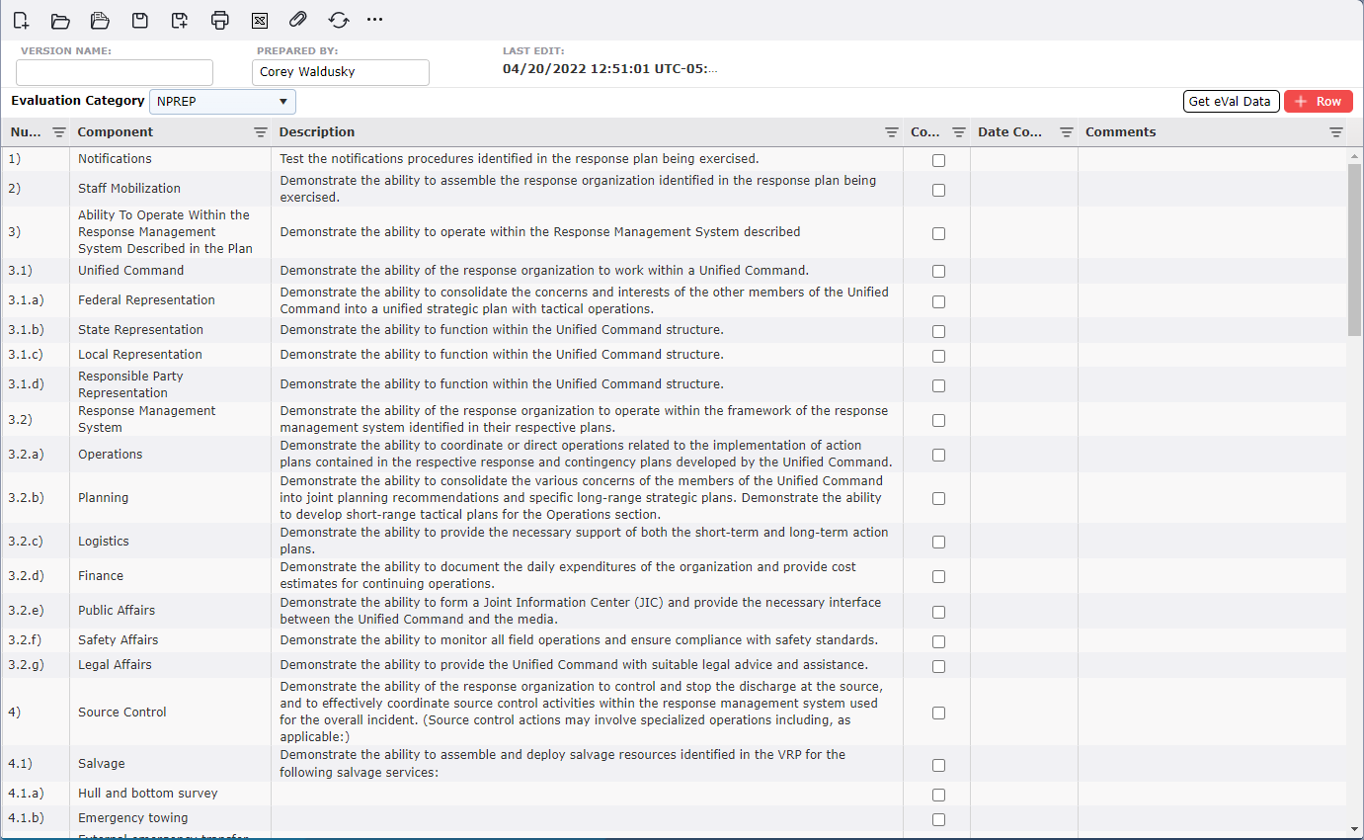The width and height of the screenshot is (1364, 840).
Task: Save the checklist as a new file
Action: [179, 20]
